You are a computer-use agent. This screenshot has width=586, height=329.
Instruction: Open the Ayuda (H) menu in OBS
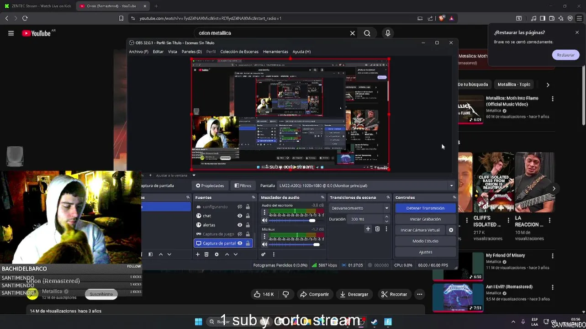click(301, 52)
